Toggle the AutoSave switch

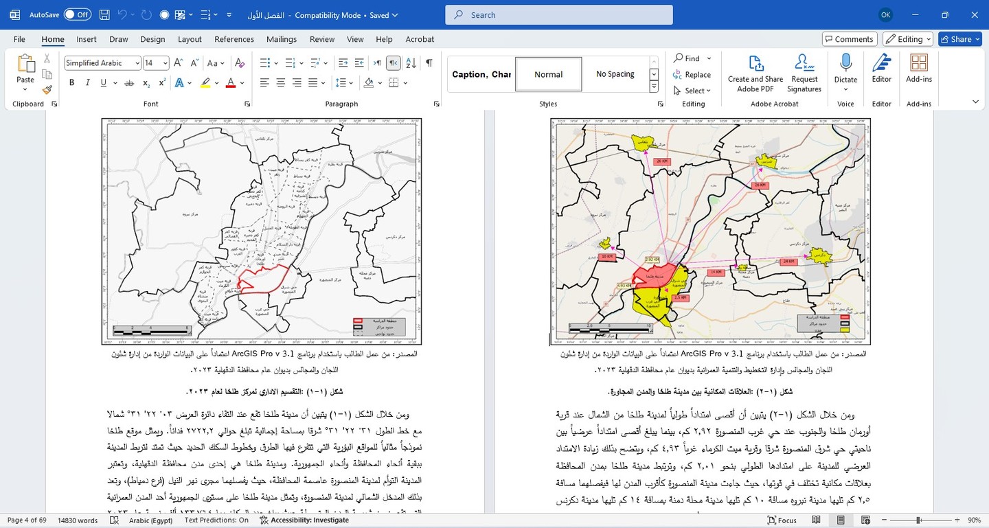pos(78,14)
